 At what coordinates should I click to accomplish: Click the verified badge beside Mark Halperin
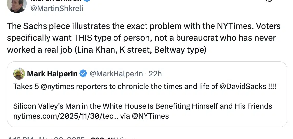coord(83,74)
